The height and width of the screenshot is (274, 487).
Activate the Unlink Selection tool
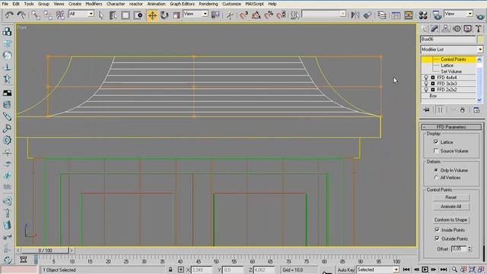coord(48,15)
